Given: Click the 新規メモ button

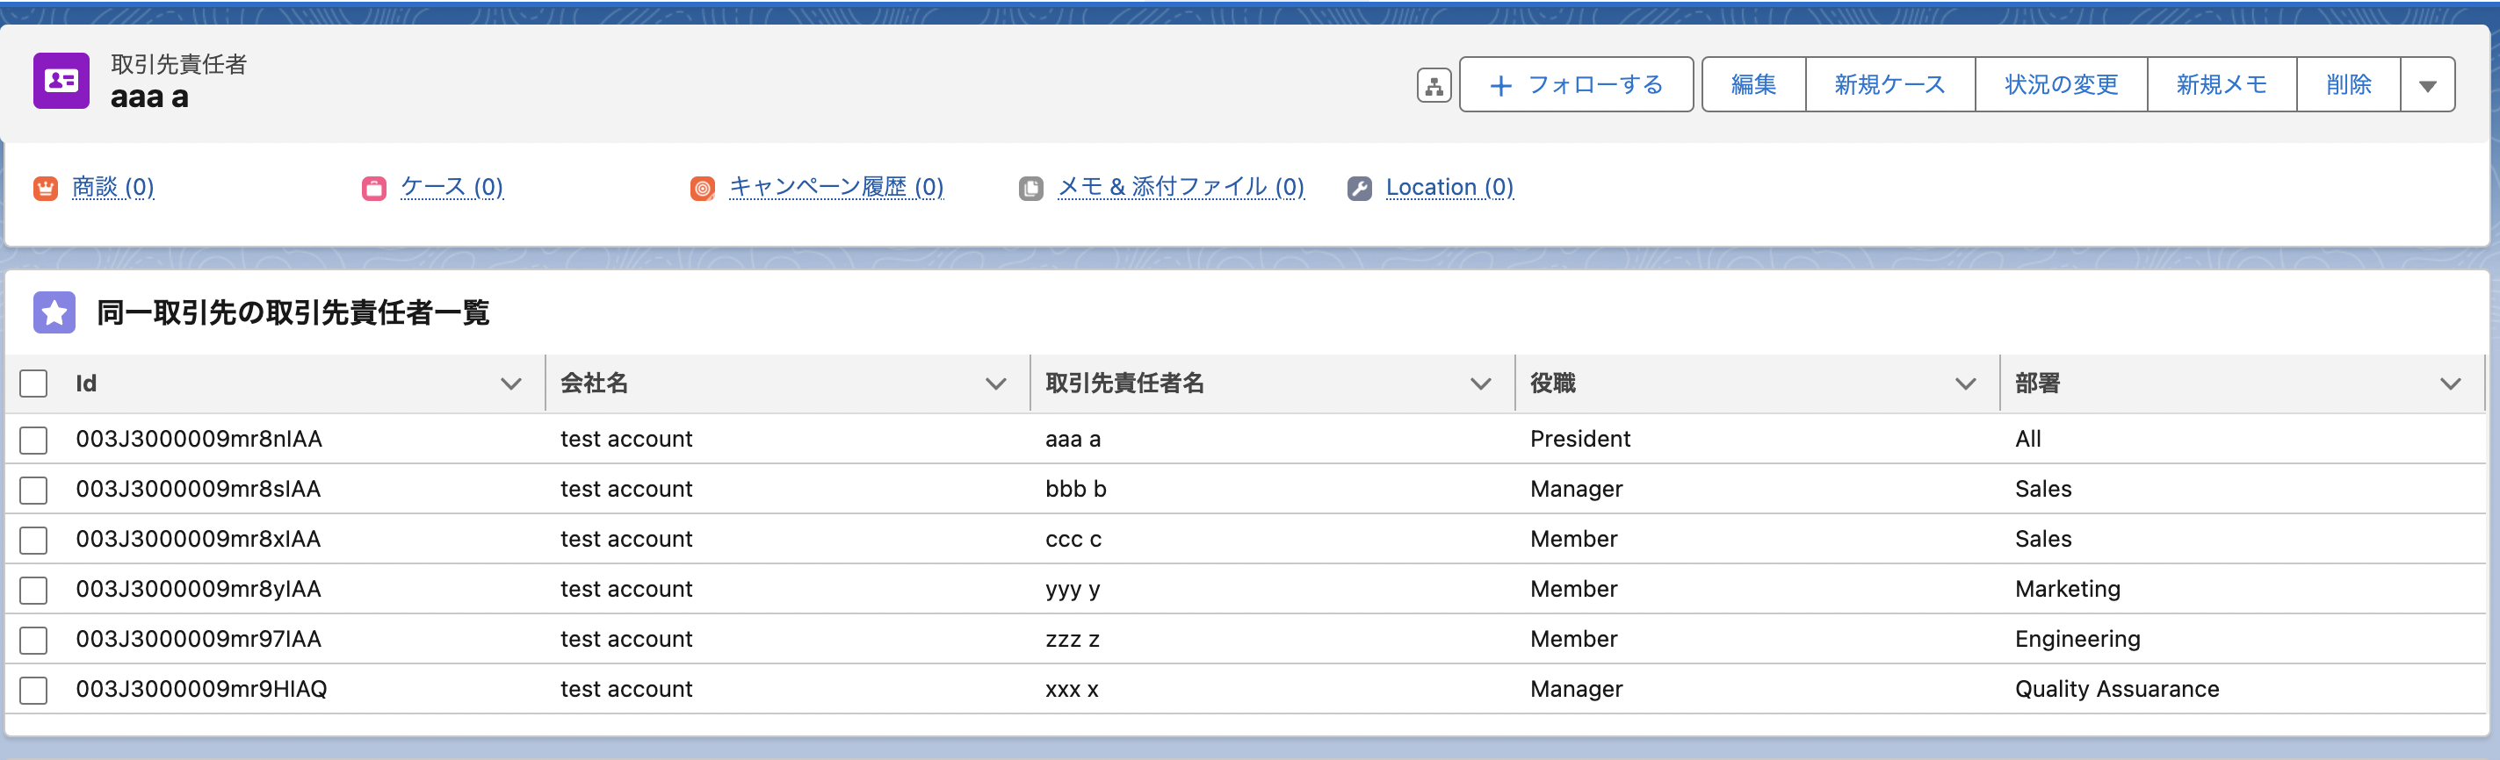Looking at the screenshot, I should (2222, 85).
